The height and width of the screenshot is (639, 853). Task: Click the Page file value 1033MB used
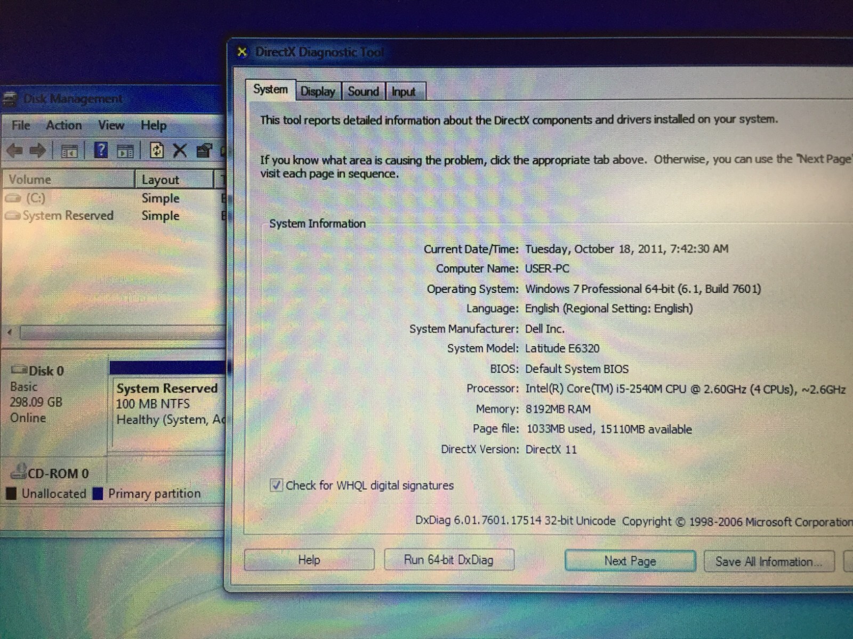609,429
